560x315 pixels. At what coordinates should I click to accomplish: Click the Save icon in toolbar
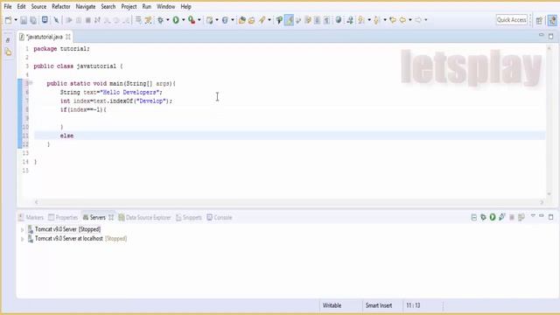click(x=24, y=20)
